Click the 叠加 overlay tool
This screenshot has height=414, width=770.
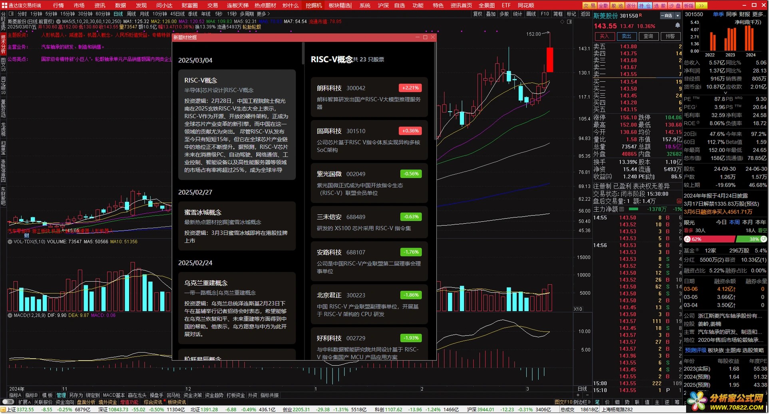491,14
